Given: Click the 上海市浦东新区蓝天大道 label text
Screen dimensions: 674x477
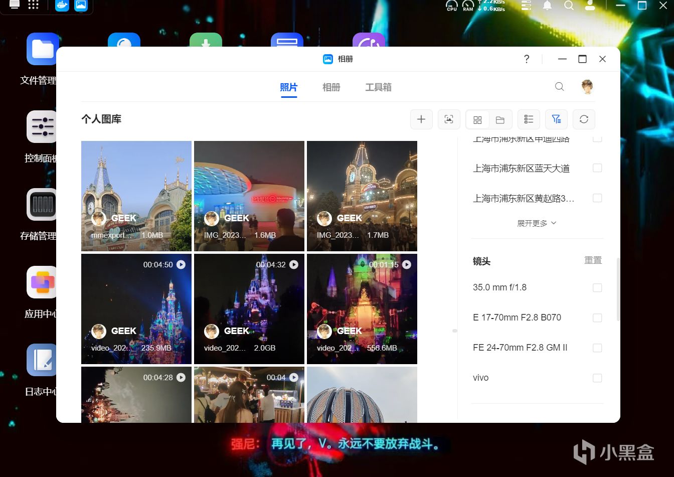Looking at the screenshot, I should [x=521, y=169].
